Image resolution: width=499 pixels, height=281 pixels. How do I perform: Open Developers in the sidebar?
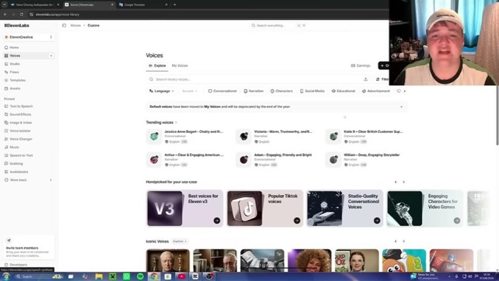click(x=18, y=265)
